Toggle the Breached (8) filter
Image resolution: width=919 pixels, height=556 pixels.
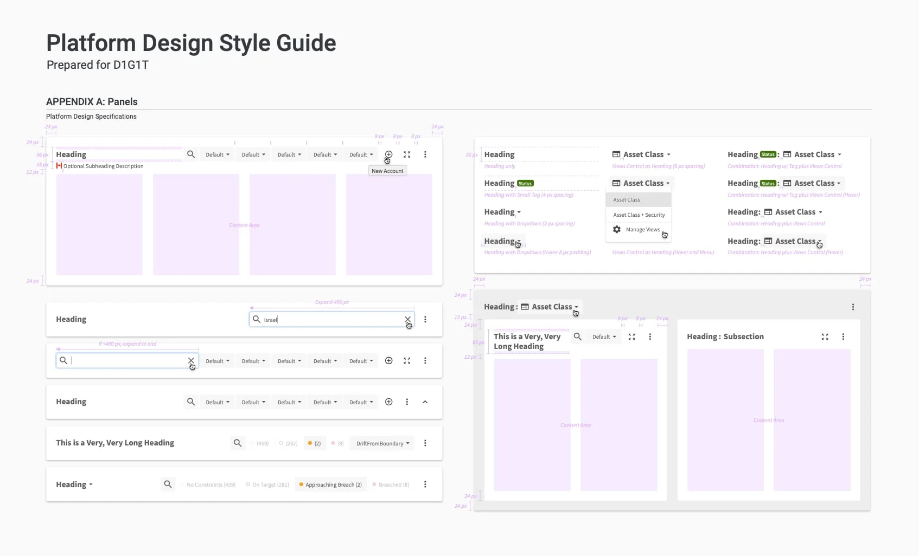coord(391,484)
